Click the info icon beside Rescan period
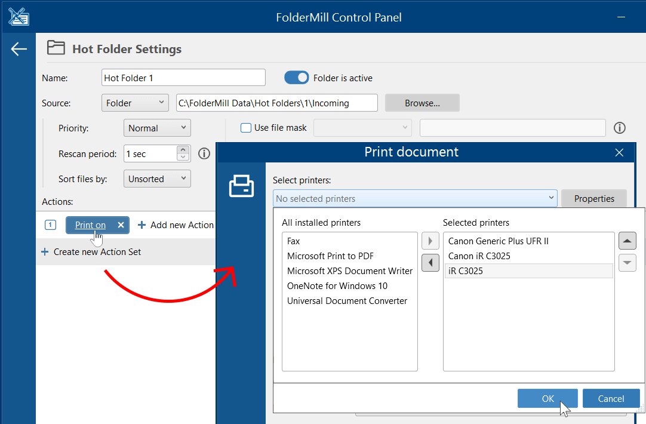This screenshot has width=646, height=424. pos(204,153)
